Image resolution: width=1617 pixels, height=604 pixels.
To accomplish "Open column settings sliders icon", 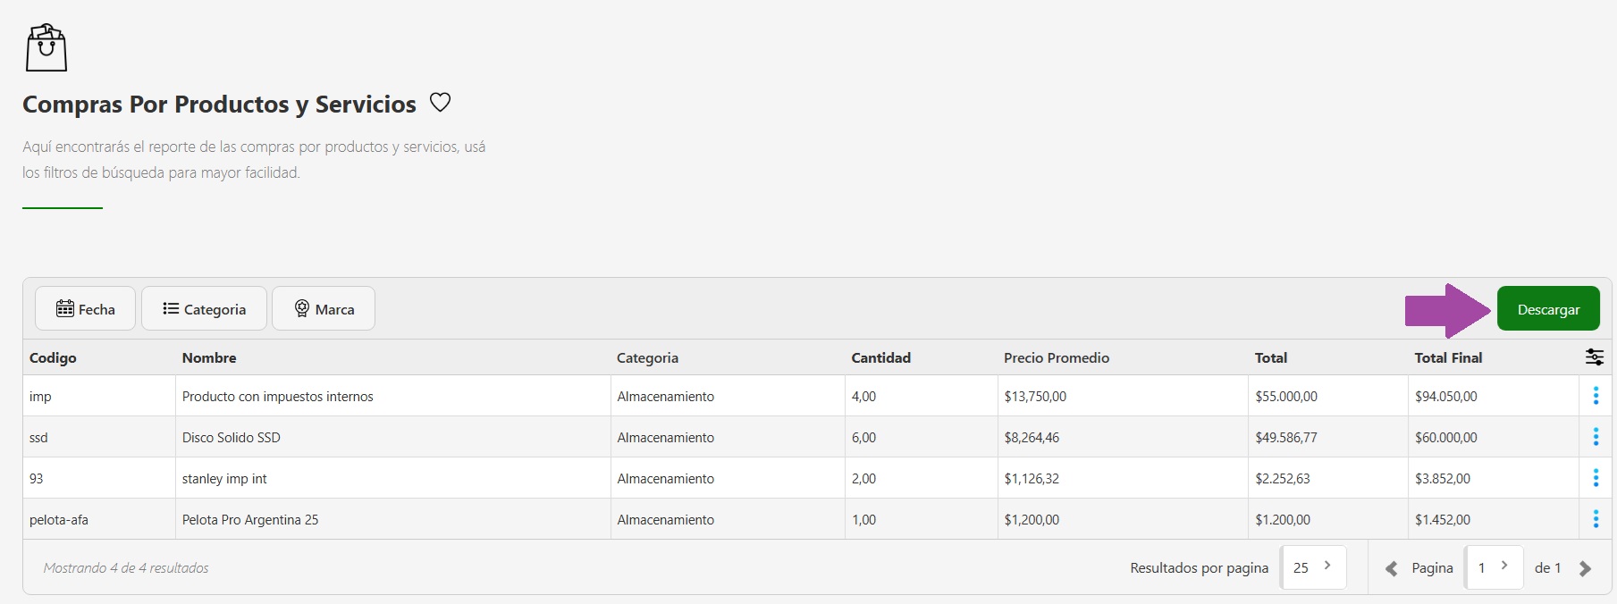I will (x=1594, y=357).
